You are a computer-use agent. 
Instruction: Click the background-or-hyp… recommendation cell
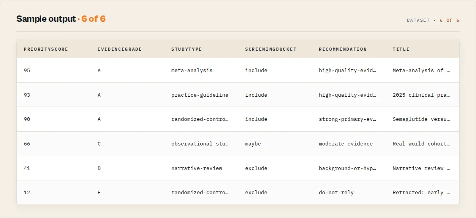tap(347, 168)
